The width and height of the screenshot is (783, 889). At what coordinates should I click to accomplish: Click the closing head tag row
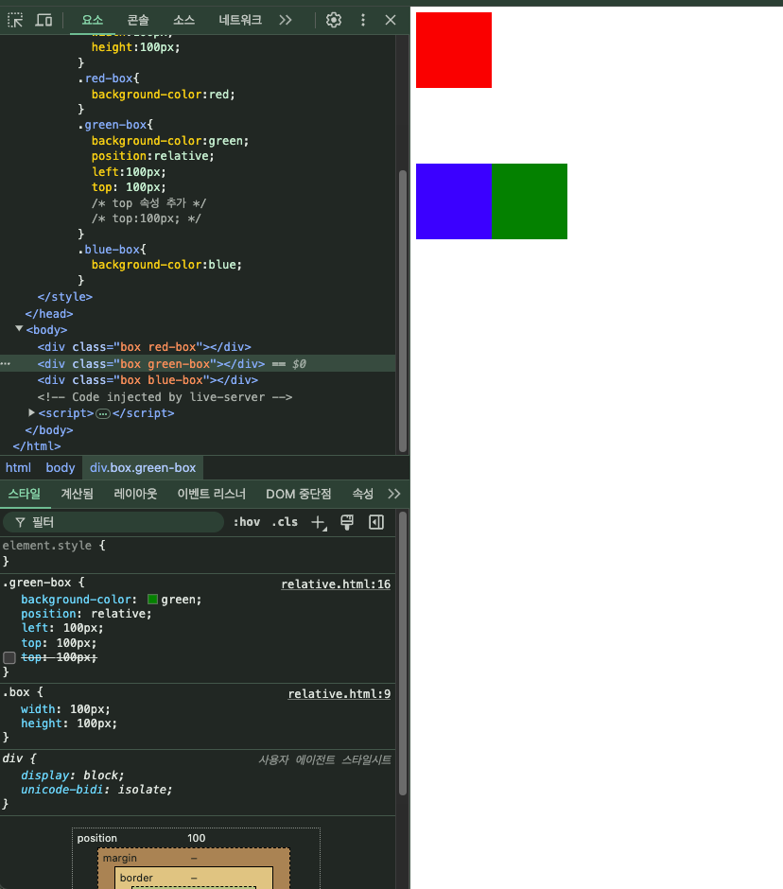[49, 314]
